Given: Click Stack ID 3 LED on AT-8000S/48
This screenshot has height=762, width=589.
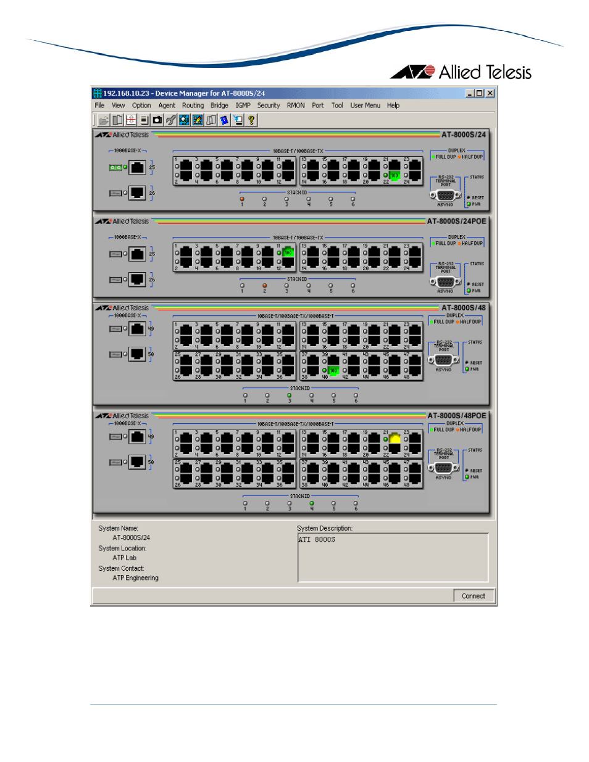Looking at the screenshot, I should click(x=289, y=395).
